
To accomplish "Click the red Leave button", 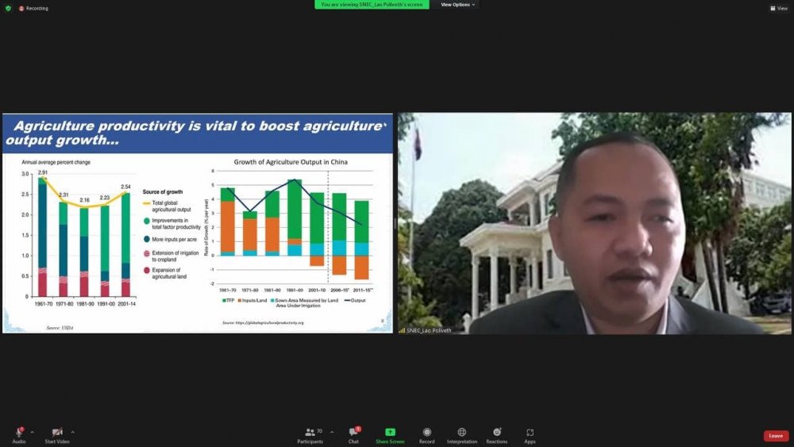I will (x=776, y=436).
